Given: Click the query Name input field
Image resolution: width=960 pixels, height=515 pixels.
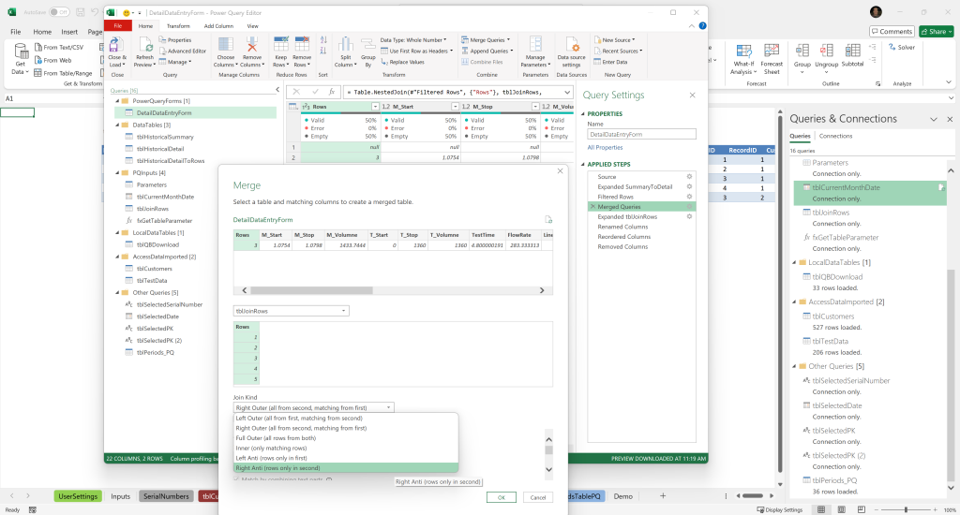Looking at the screenshot, I should point(641,134).
